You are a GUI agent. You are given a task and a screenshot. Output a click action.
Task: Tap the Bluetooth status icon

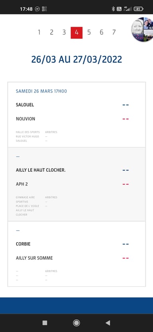(x=113, y=9)
